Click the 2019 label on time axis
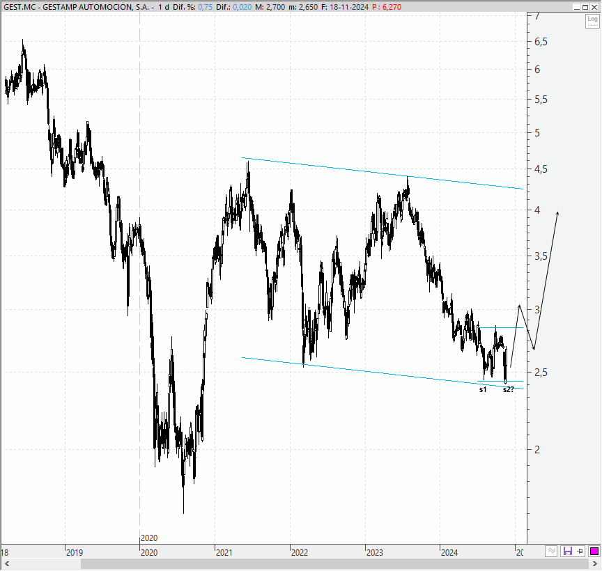This screenshot has height=571, width=602. point(75,553)
